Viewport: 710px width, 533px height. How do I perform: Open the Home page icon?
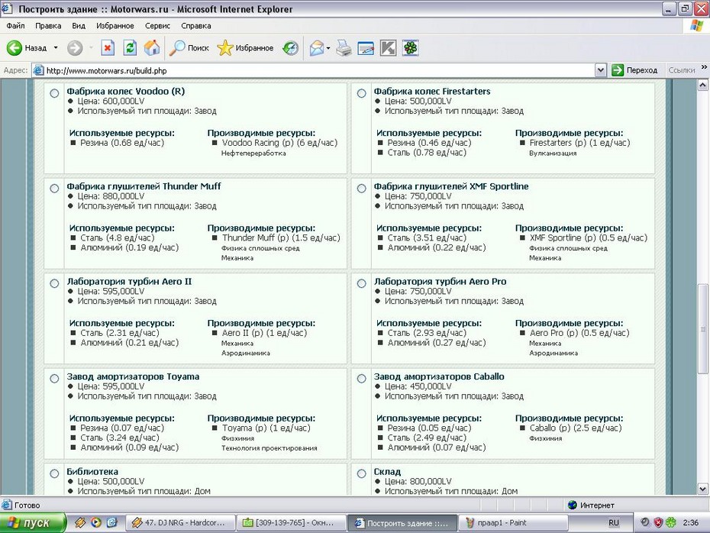[x=152, y=47]
